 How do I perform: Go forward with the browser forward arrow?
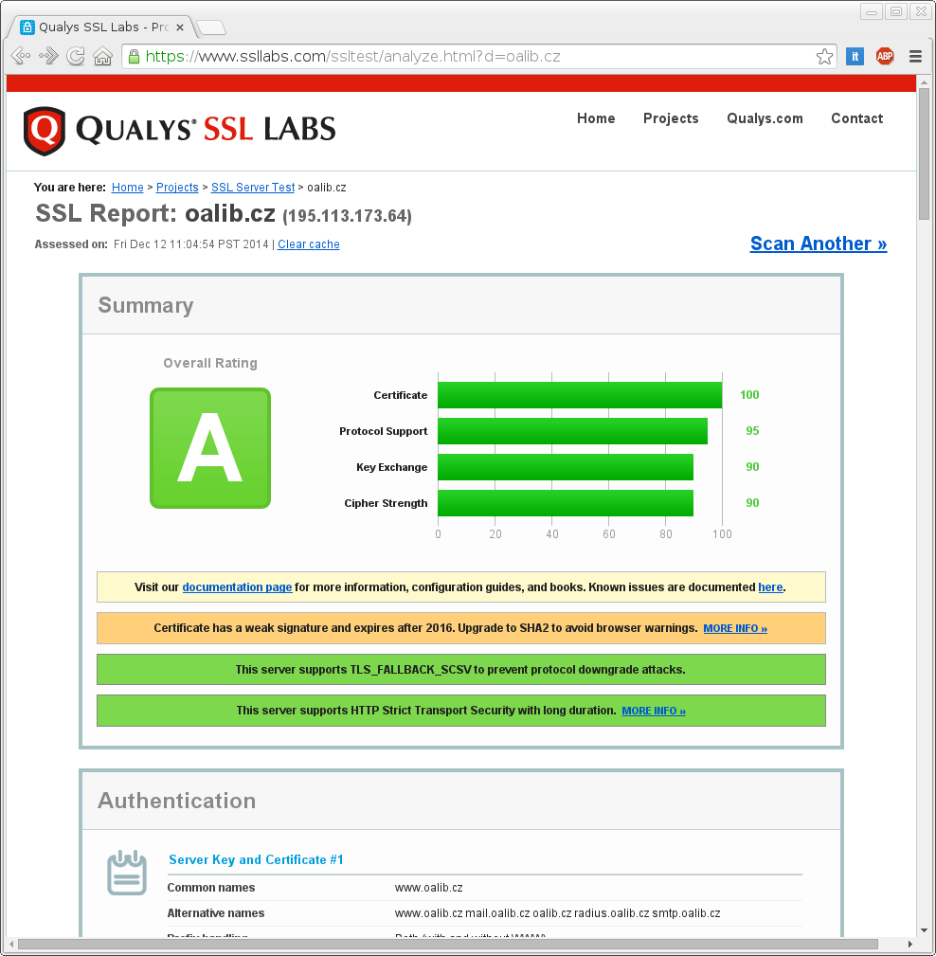(48, 56)
